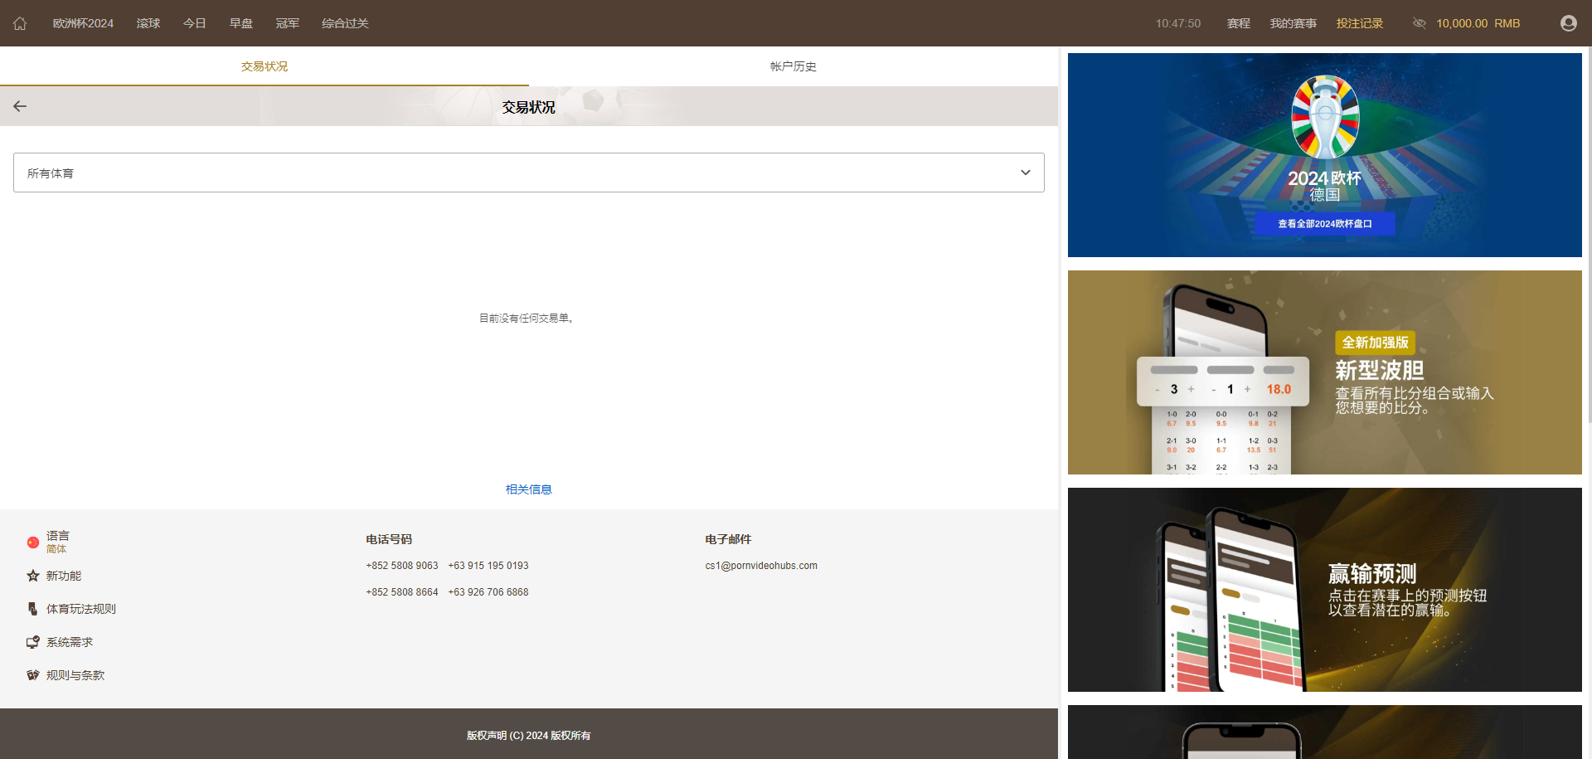Open the 综合过关 menu item

[x=345, y=23]
